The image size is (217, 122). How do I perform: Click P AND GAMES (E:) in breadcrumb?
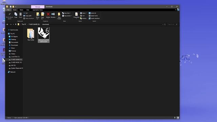34,24
